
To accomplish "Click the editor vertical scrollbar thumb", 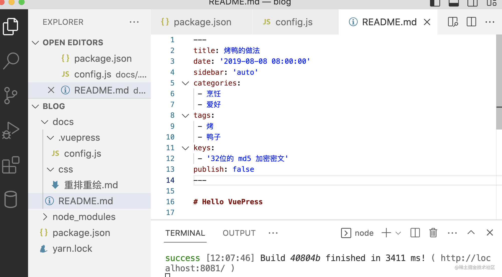I will click(x=499, y=82).
